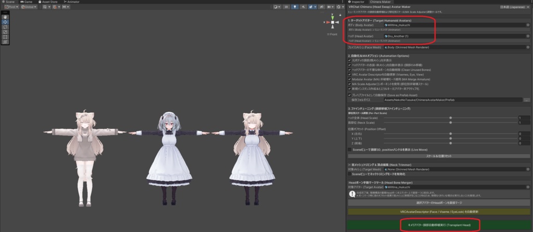Toggle scene lighting bulb icon
Viewport: 533px width, 232px height.
295,7
